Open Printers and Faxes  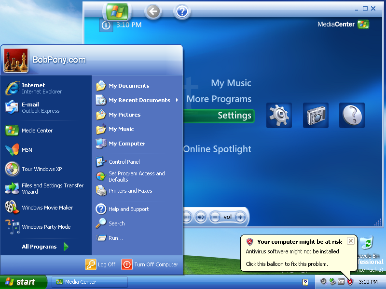(137, 191)
